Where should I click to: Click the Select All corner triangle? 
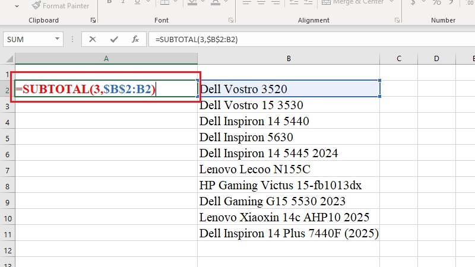click(x=9, y=58)
